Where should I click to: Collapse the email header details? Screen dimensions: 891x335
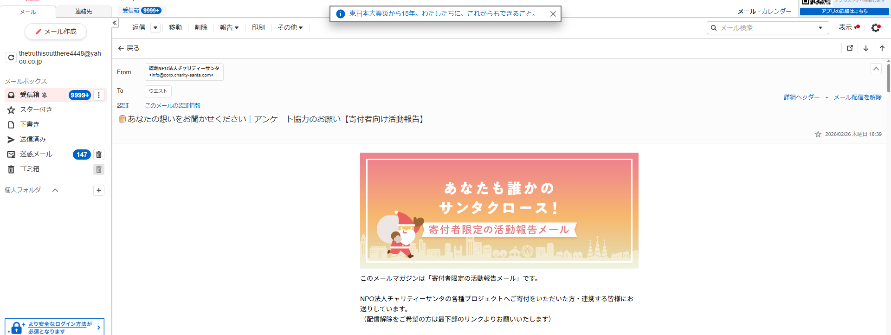coord(876,69)
